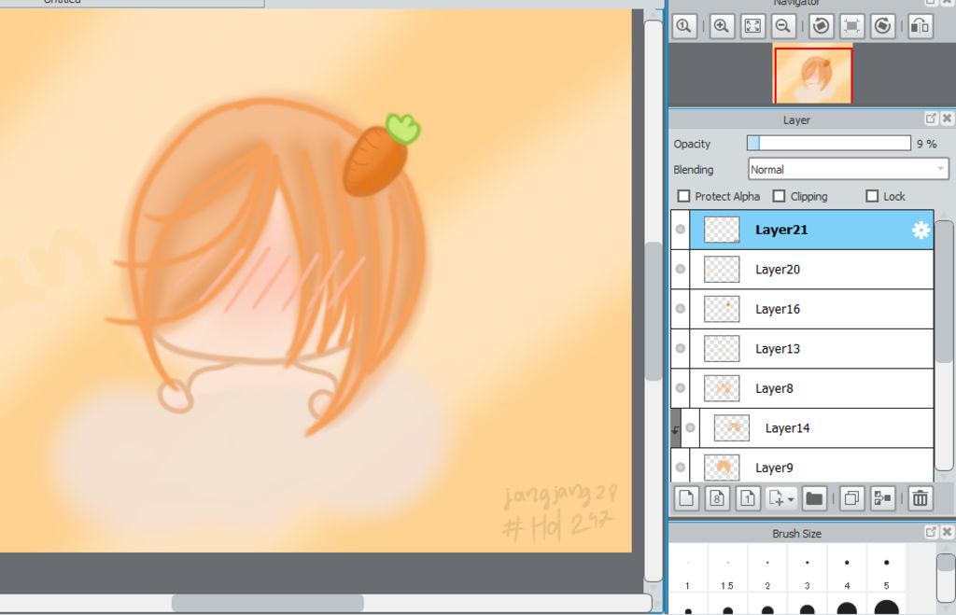
Task: Rotate canvas view clockwise
Action: click(x=882, y=26)
